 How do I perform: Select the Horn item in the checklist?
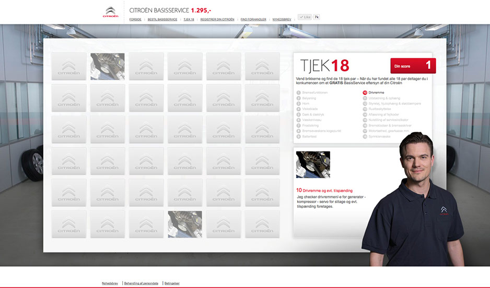(x=303, y=104)
